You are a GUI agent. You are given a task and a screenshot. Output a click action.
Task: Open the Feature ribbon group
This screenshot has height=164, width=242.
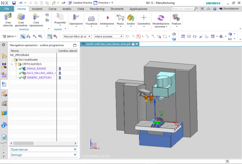[176, 20]
